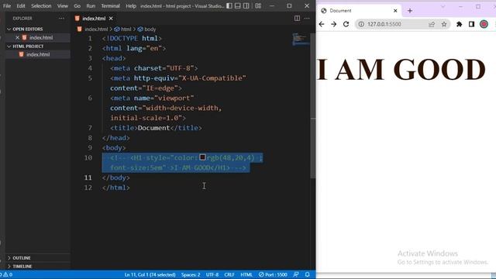Click address bar showing 127.0.0.1:5500

click(402, 24)
